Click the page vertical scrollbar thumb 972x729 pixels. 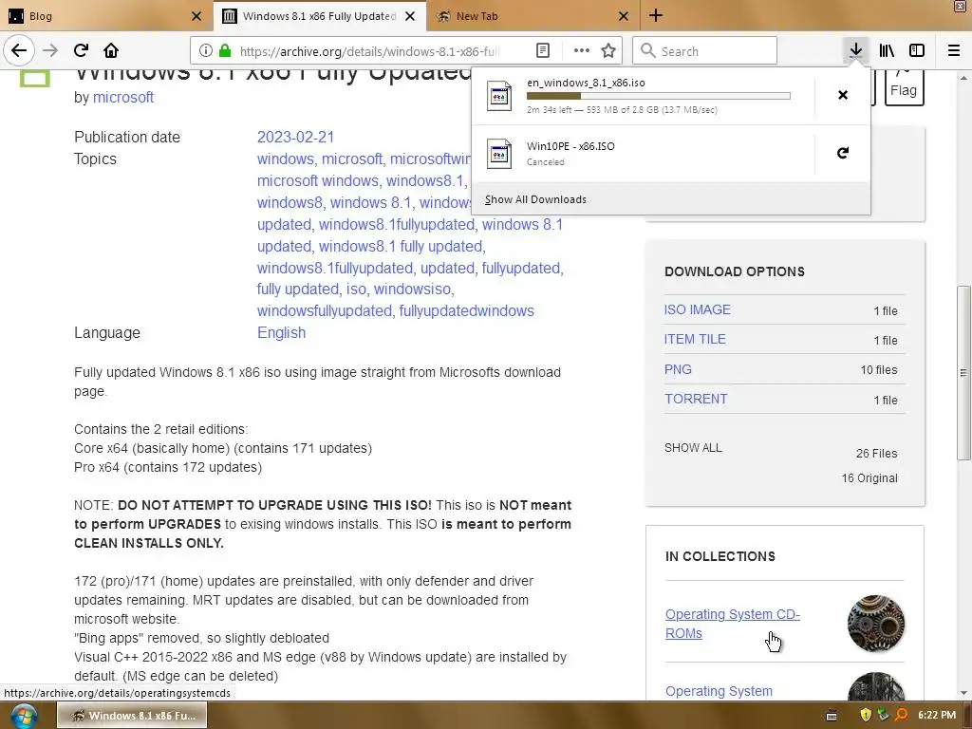963,372
